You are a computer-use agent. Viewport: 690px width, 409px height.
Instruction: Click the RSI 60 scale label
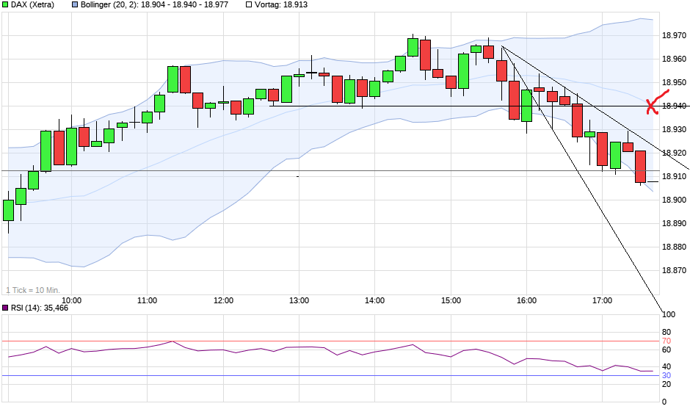[x=667, y=350]
